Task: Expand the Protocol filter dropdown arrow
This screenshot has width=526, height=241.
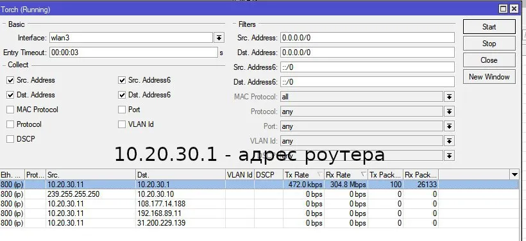Action: click(x=449, y=112)
